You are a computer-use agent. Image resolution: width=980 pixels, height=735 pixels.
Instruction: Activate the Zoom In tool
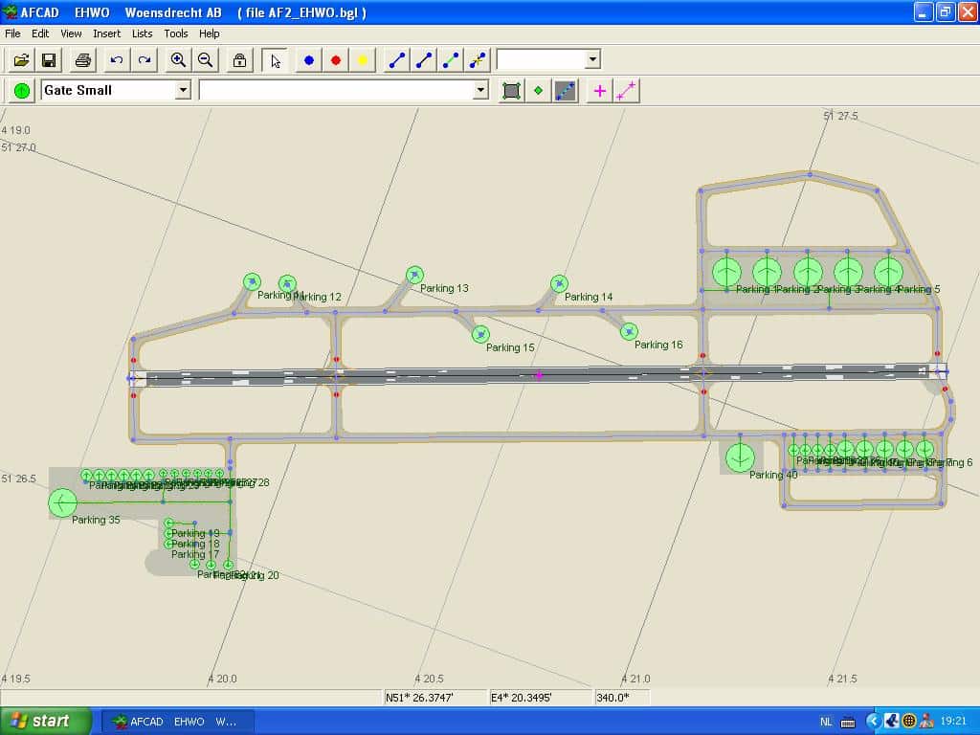pyautogui.click(x=177, y=59)
